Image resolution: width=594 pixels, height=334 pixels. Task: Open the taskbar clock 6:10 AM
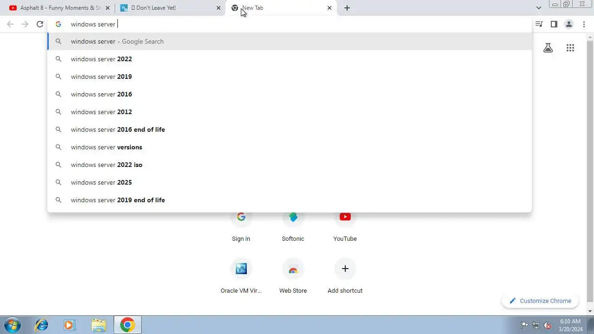click(x=571, y=325)
